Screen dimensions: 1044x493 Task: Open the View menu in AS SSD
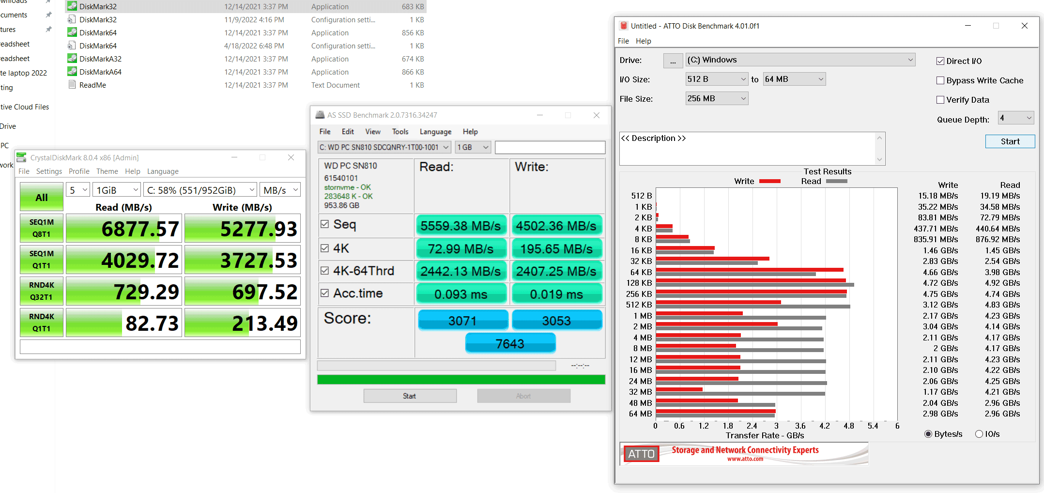(x=373, y=132)
